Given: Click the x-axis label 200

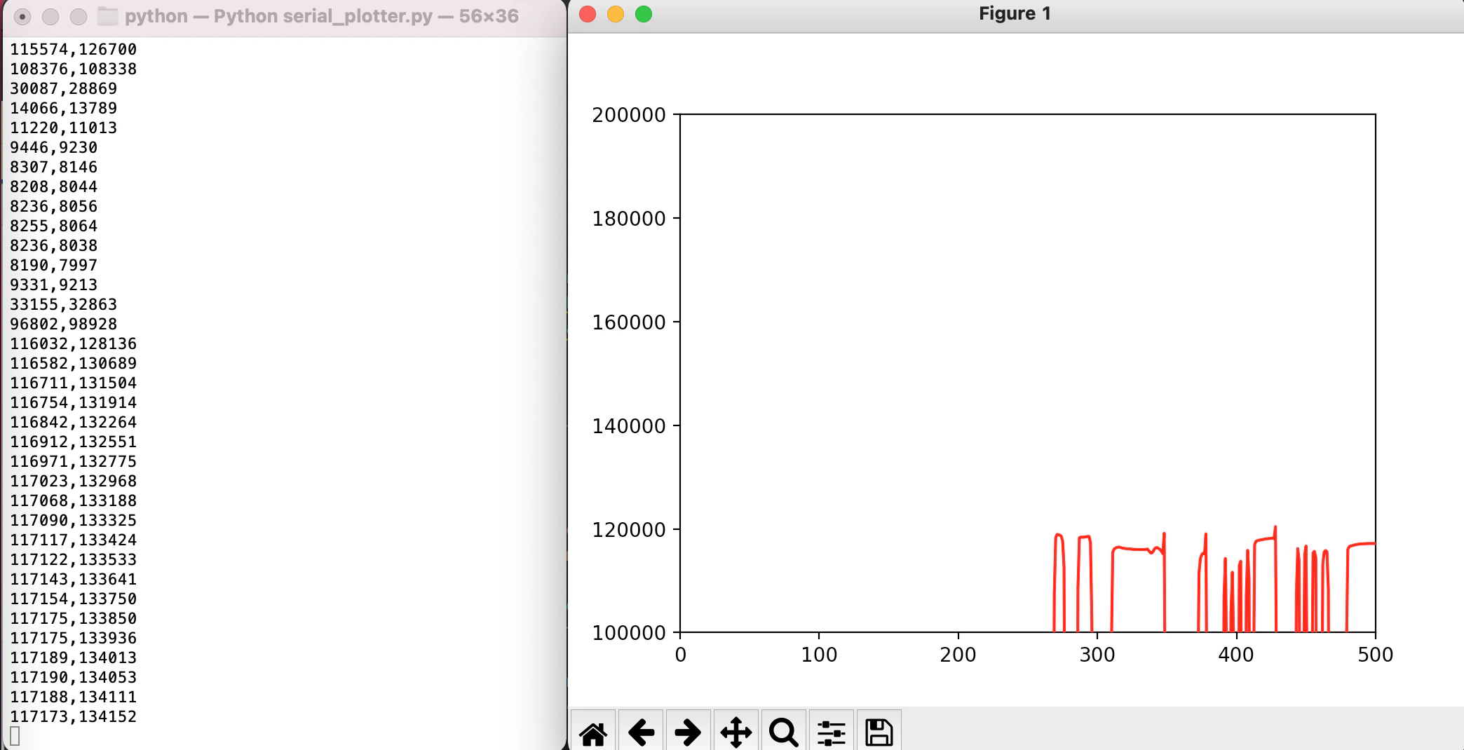Looking at the screenshot, I should pos(958,655).
